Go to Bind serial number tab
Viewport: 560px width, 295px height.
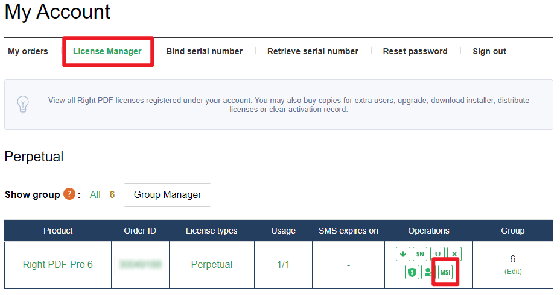click(x=205, y=51)
